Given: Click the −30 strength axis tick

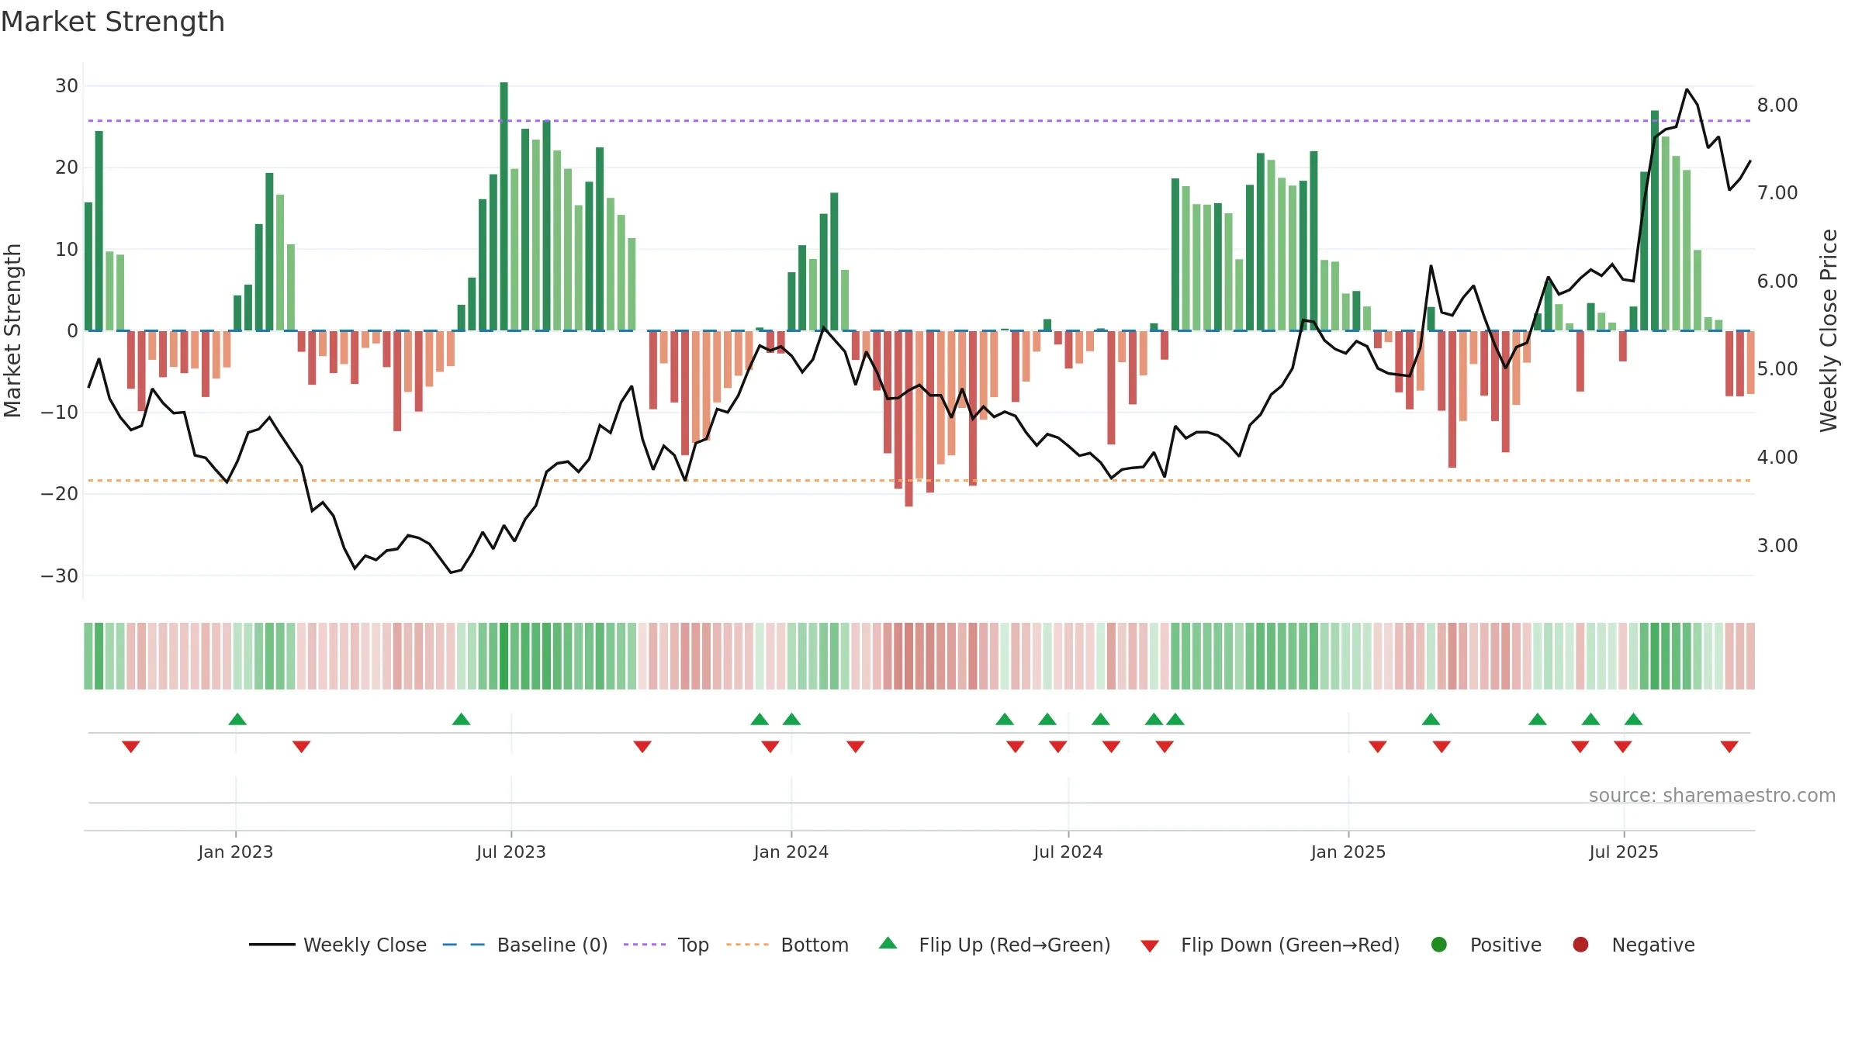Looking at the screenshot, I should click(x=60, y=575).
